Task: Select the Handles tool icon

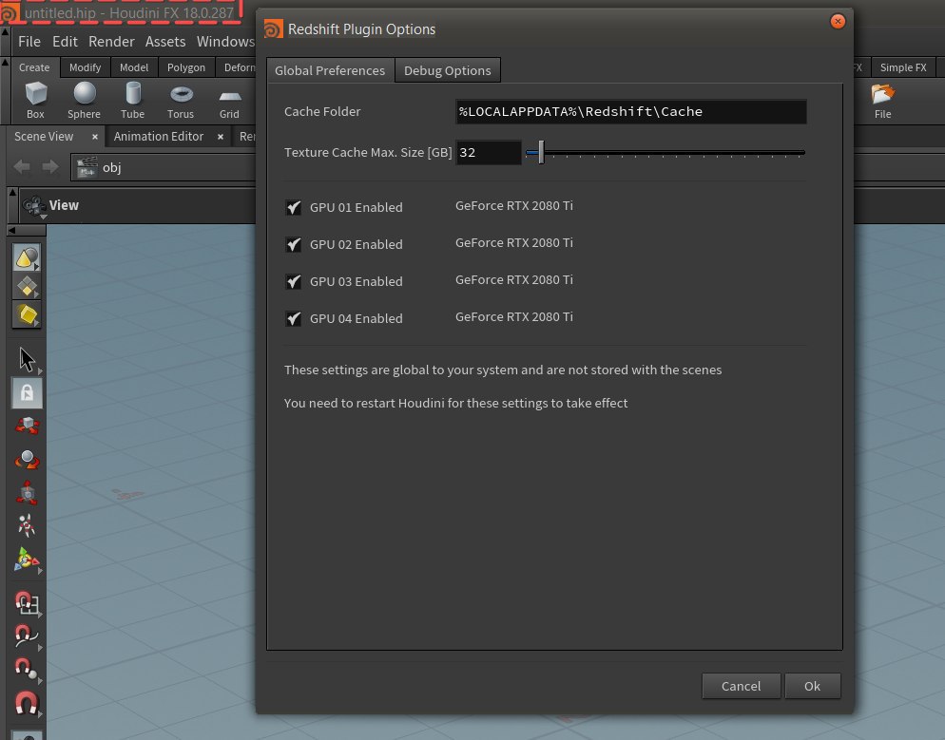Action: tap(27, 560)
